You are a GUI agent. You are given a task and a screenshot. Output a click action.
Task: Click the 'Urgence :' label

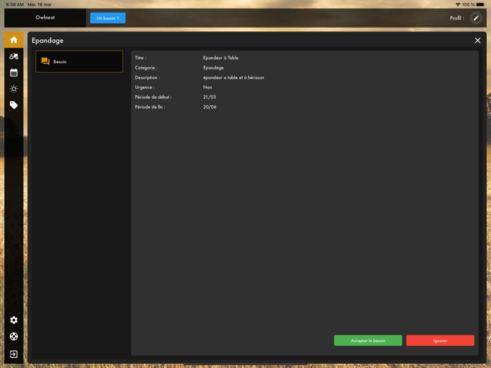[144, 88]
